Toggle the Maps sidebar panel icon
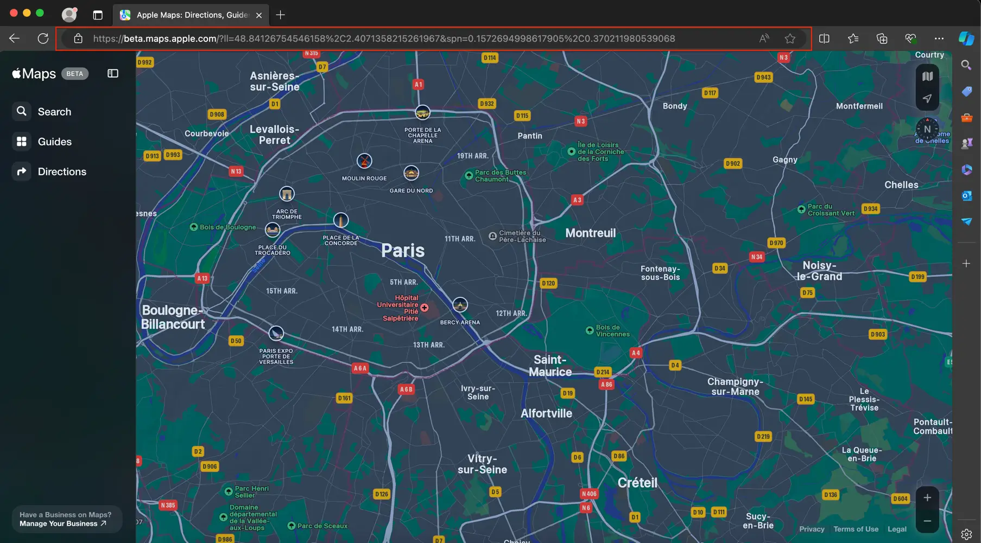Image resolution: width=981 pixels, height=543 pixels. (x=113, y=73)
